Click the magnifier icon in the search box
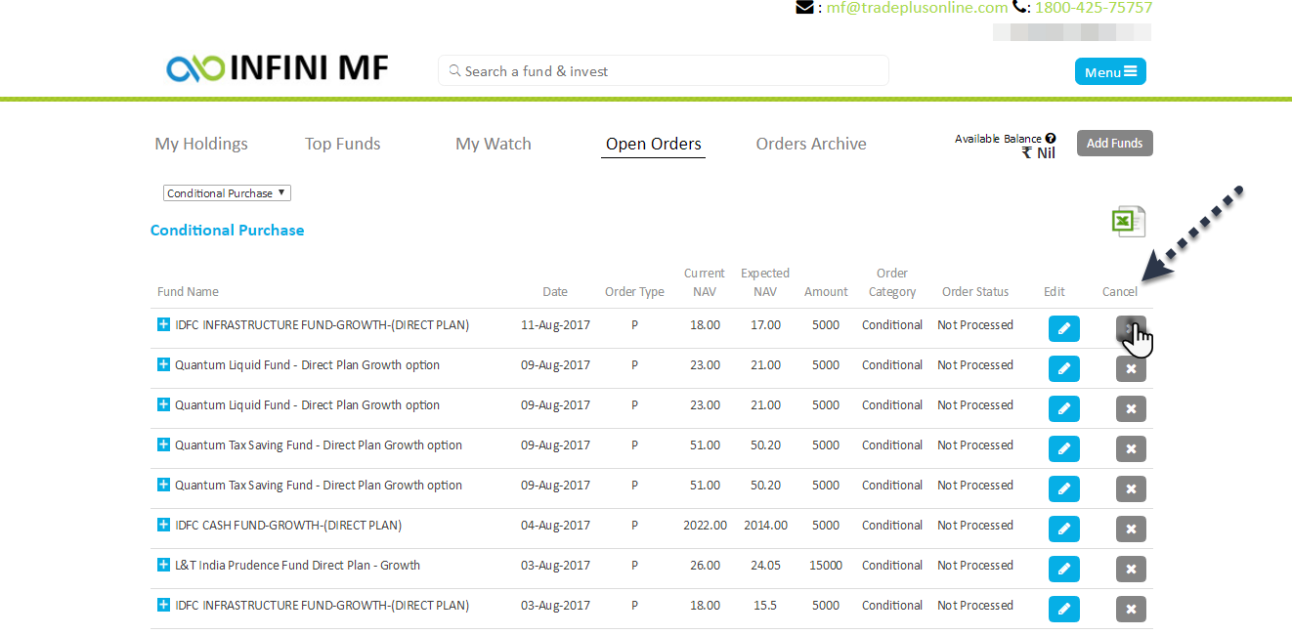 (x=454, y=71)
